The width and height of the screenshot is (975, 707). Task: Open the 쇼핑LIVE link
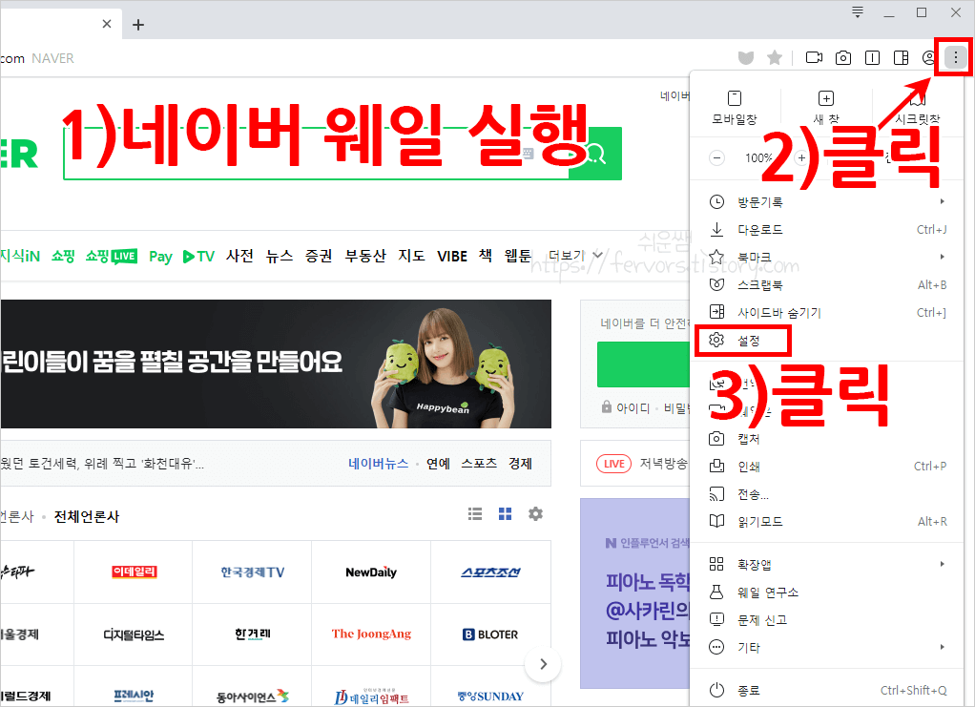112,257
